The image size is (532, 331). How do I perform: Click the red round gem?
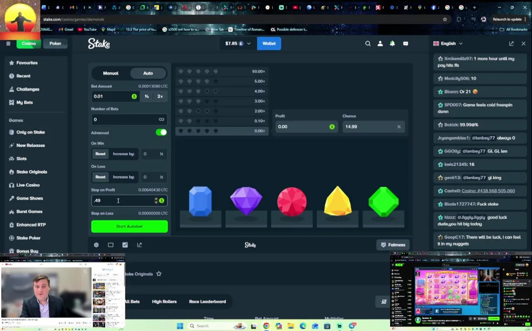click(x=292, y=201)
